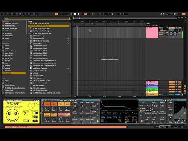Image resolution: width=188 pixels, height=141 pixels.
Task: Clear the browser search field
Action: [x=70, y=18]
